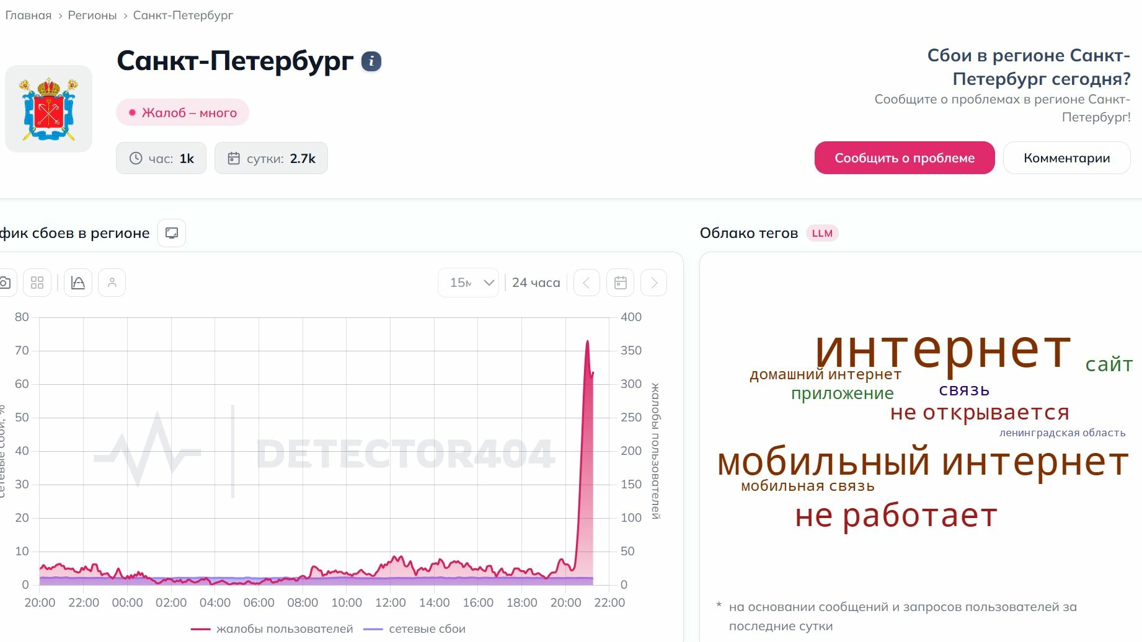Click the clock icon on the hourly complaints badge
Screen dimensions: 1142x642
[136, 158]
